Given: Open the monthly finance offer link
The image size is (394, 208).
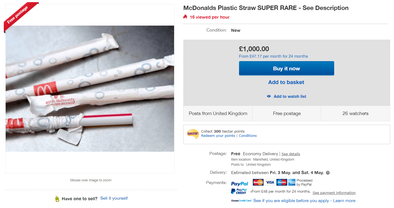Looking at the screenshot, I should pyautogui.click(x=273, y=56).
